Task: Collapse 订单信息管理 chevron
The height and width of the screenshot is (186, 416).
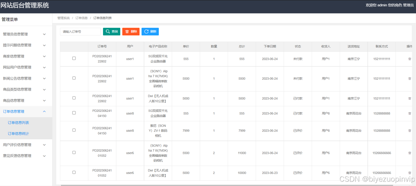Action: [x=44, y=112]
